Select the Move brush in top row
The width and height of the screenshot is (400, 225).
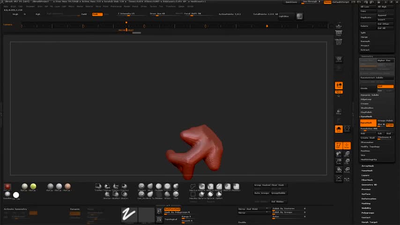coord(150,186)
